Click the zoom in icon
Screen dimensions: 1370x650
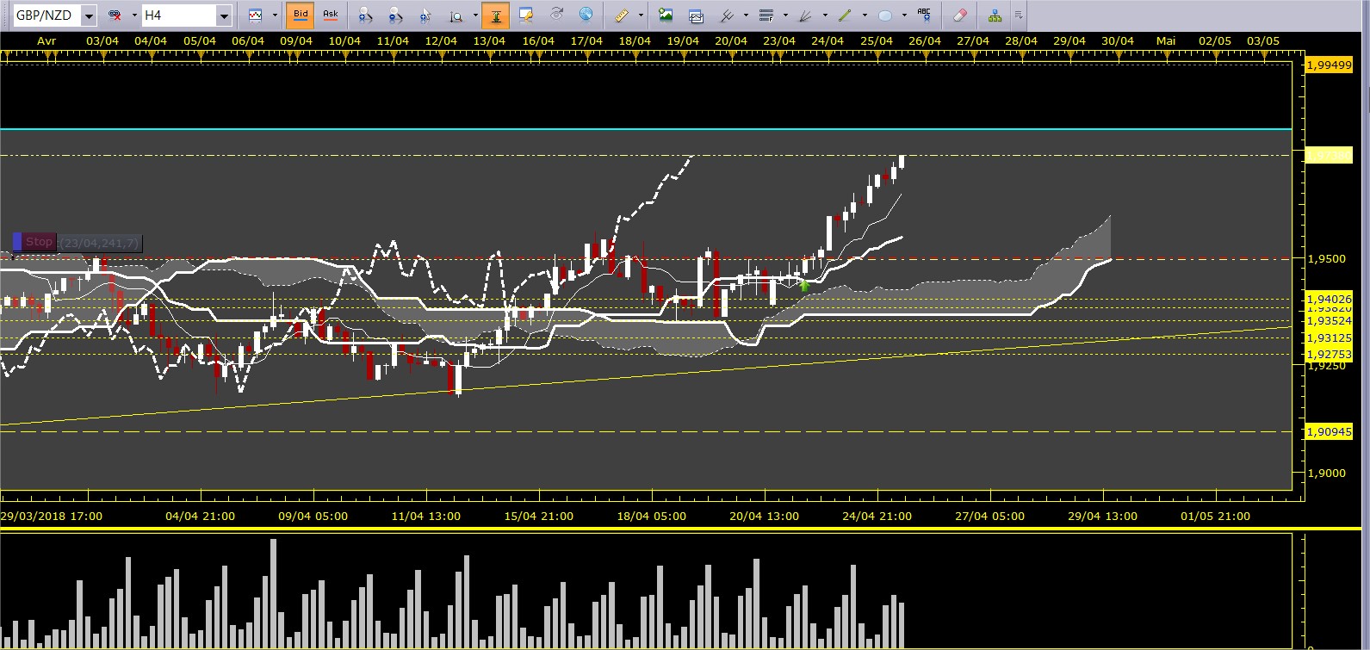pyautogui.click(x=365, y=15)
